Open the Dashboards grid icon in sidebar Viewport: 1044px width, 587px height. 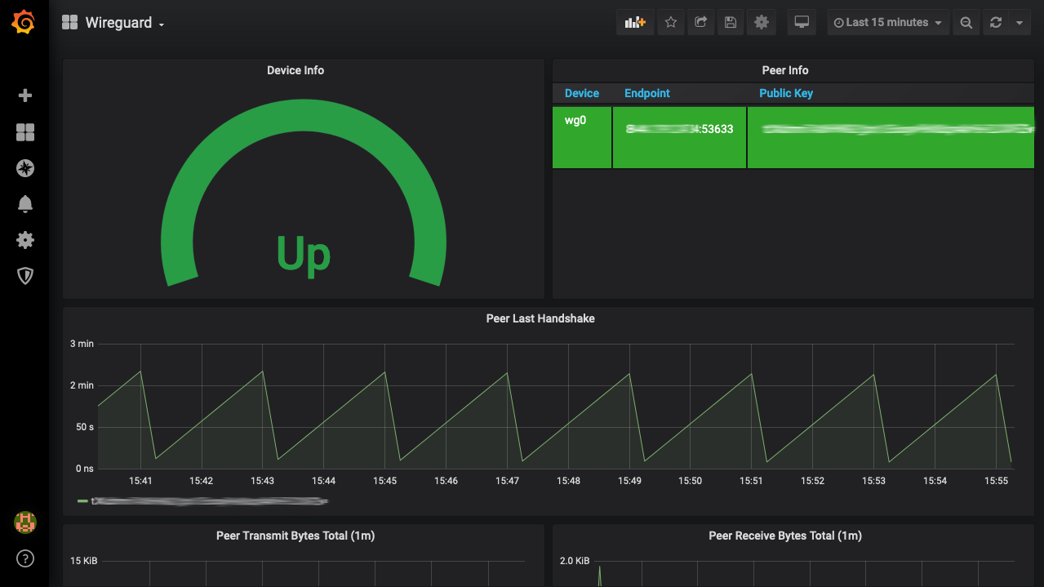point(25,132)
